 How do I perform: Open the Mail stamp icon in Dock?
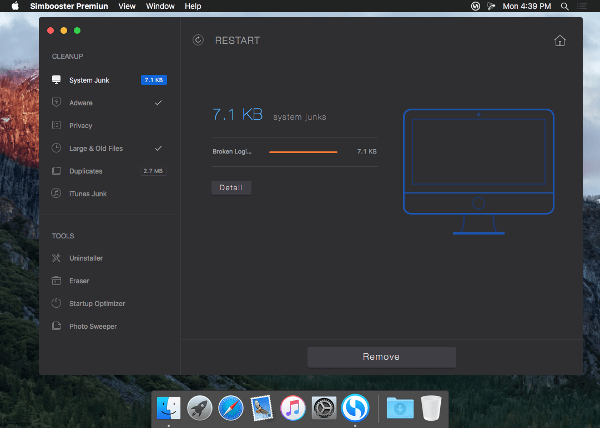(262, 408)
